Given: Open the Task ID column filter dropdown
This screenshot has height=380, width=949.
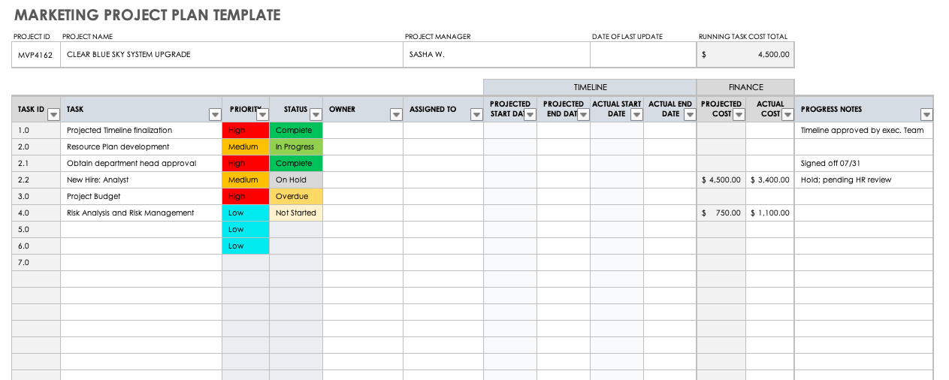Looking at the screenshot, I should [53, 115].
